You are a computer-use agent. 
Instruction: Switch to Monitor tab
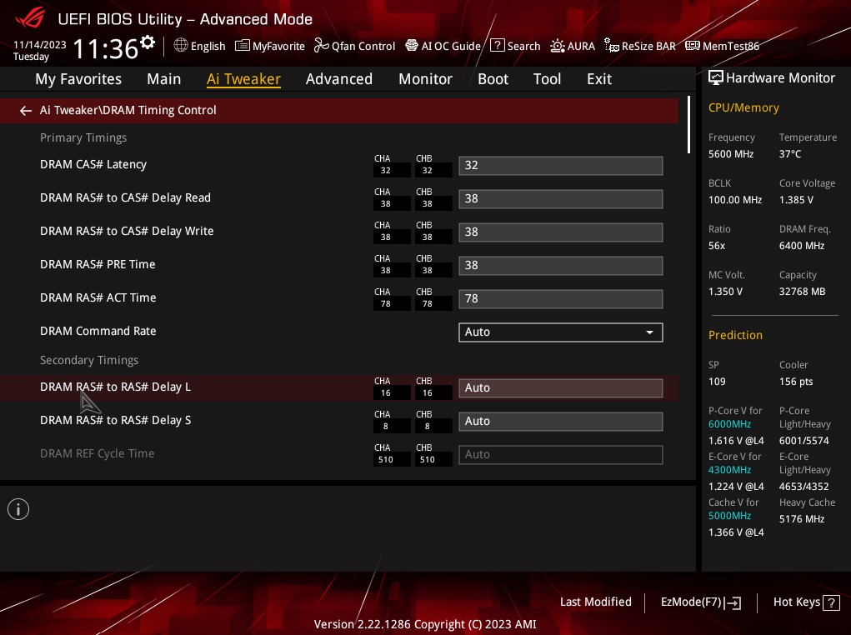click(425, 79)
